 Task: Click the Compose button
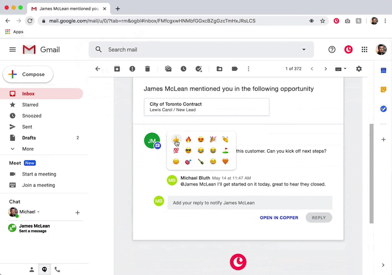(28, 74)
